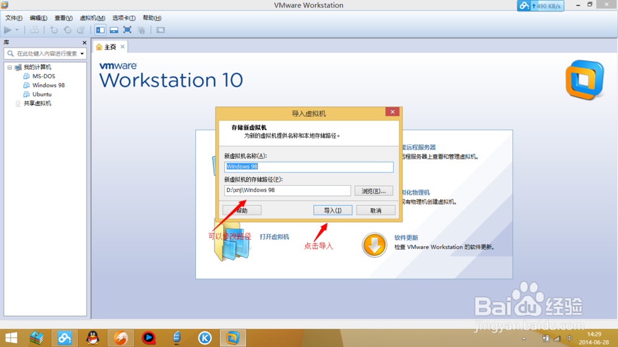618x347 pixels.
Task: Open the Windows Start button
Action: point(11,338)
